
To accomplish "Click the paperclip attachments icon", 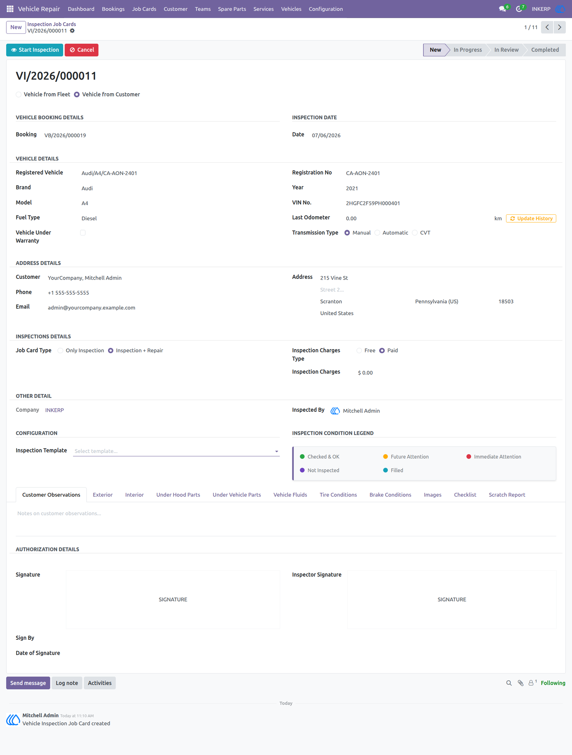I will point(521,683).
